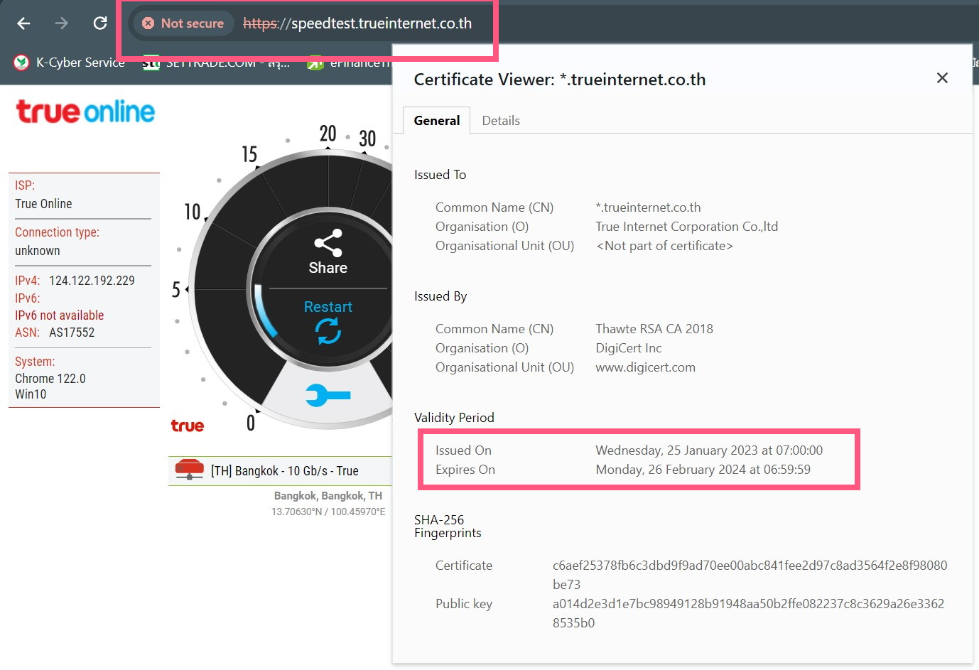
Task: Select the ASN value AS17552
Action: [x=72, y=333]
